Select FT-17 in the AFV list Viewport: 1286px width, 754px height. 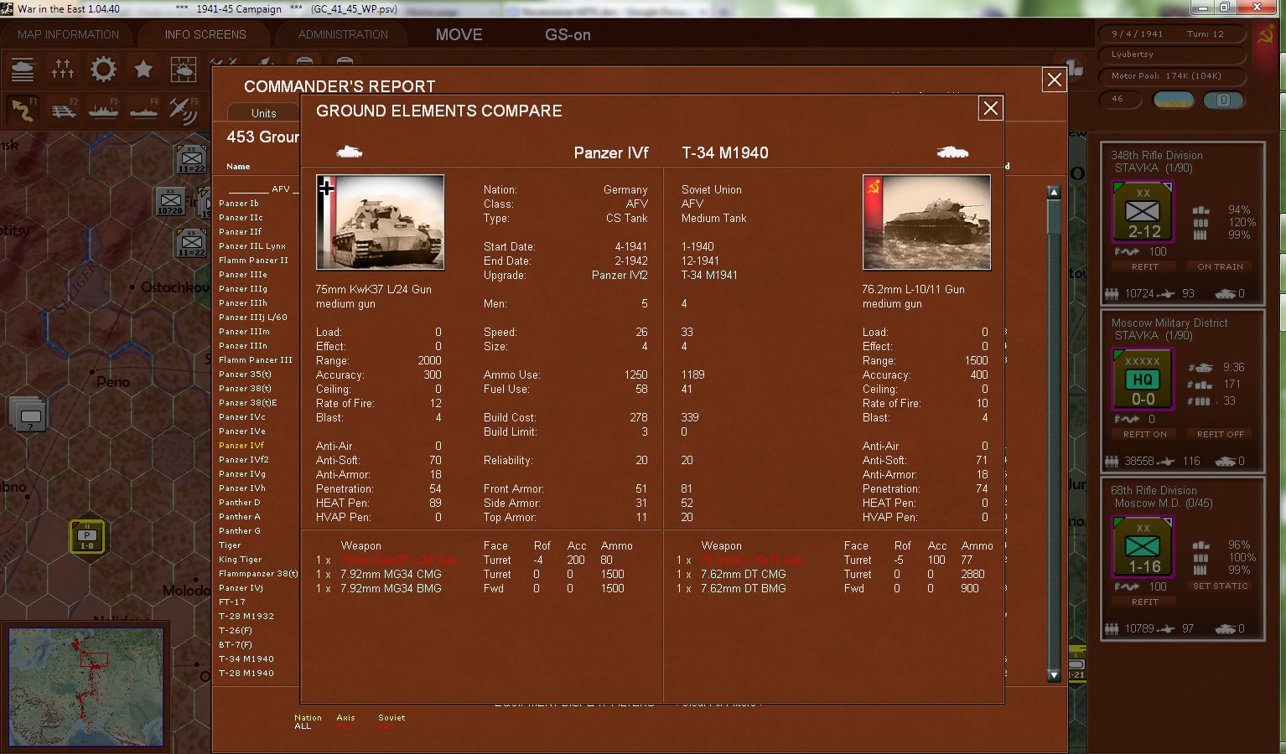232,602
